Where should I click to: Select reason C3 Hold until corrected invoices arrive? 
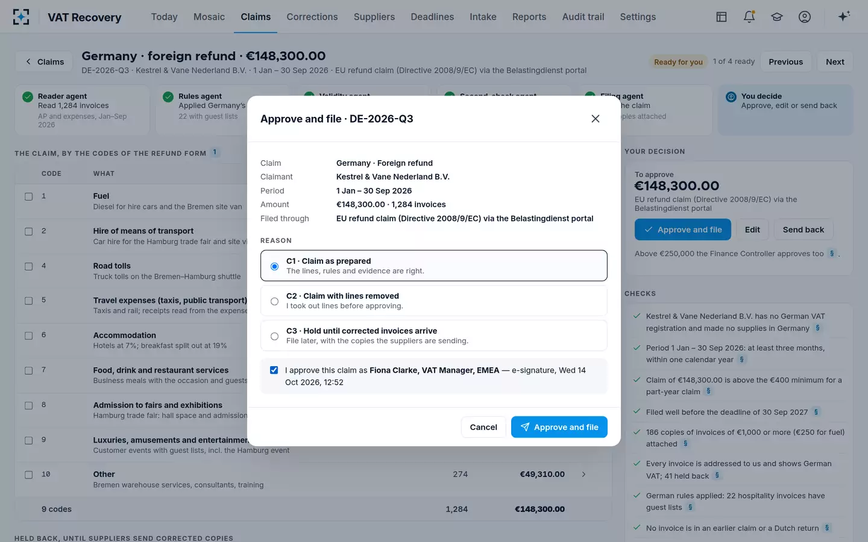coord(433,335)
